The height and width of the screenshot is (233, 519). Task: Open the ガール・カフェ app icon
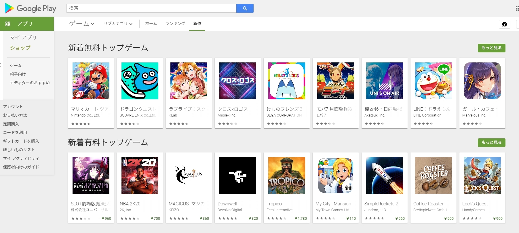pos(482,81)
